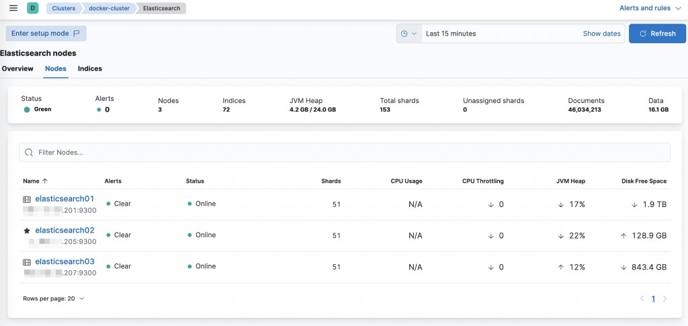
Task: Switch to the Indices tab
Action: point(90,69)
